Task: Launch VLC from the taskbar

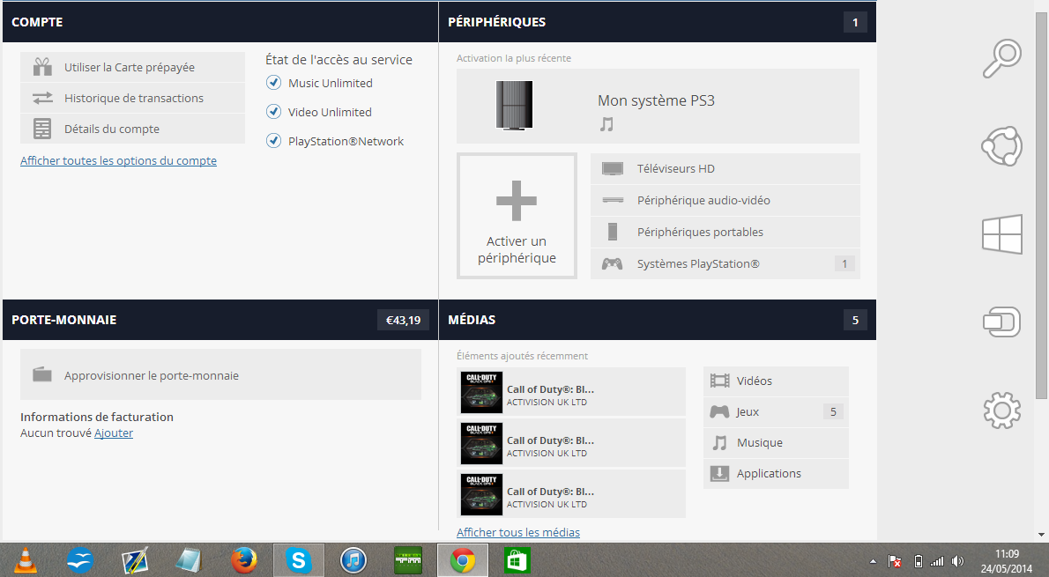Action: [x=26, y=560]
